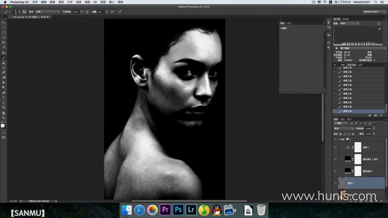388x218 pixels.
Task: Open the 滤镜 menu
Action: [87, 2]
